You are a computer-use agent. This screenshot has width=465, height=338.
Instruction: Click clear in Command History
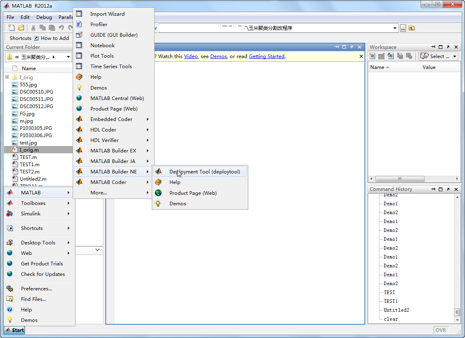[391, 319]
